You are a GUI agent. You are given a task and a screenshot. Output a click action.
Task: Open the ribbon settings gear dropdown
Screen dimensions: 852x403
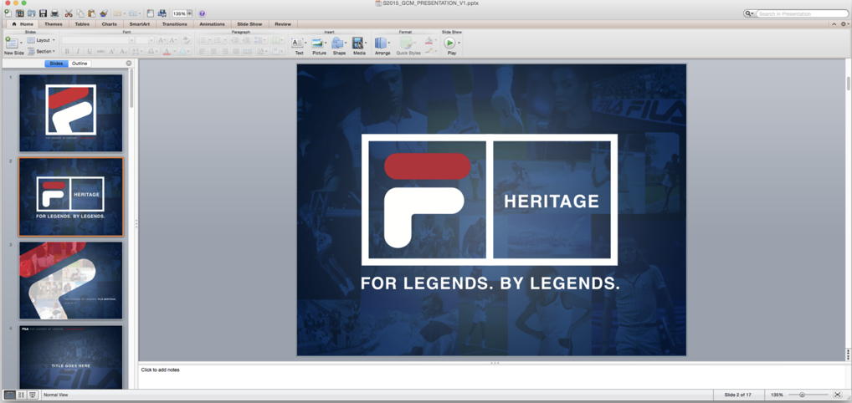tap(844, 24)
